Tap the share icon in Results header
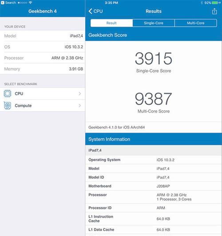 tap(214, 11)
